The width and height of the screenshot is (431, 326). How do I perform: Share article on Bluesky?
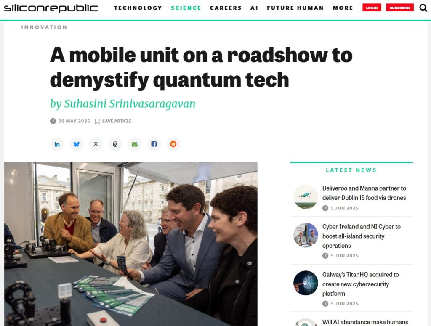[77, 144]
